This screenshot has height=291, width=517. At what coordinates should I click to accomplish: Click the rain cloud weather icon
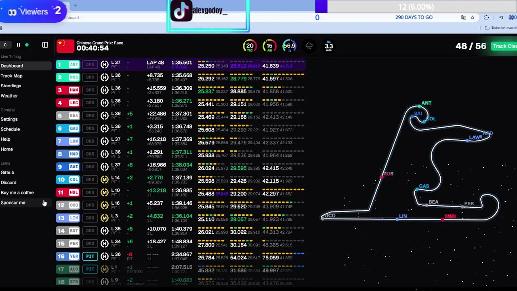[x=309, y=46]
